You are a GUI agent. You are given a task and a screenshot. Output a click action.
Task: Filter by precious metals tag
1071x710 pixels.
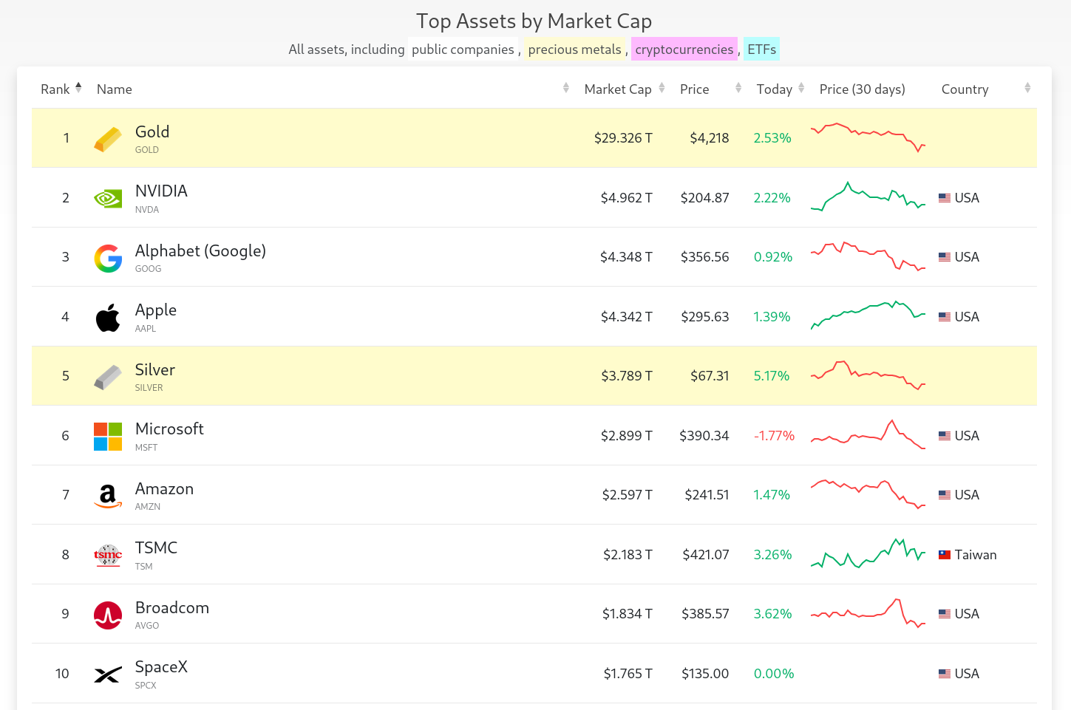[x=574, y=50]
